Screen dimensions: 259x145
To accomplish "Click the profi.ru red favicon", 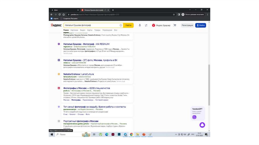I will [59, 88].
